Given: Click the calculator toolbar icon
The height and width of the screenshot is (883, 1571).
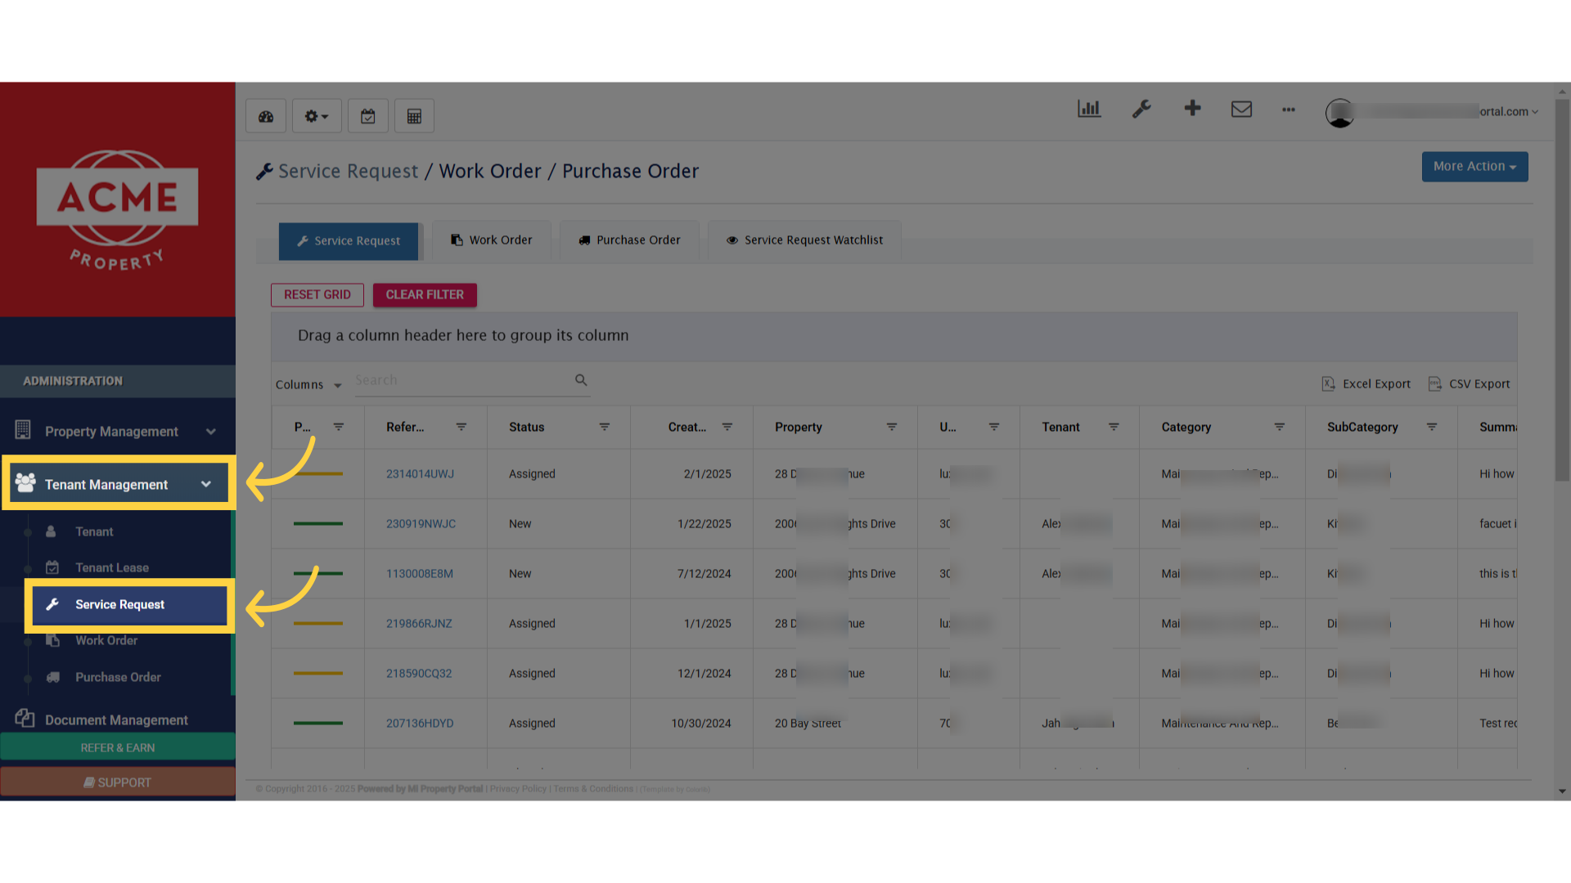Looking at the screenshot, I should pos(414,116).
